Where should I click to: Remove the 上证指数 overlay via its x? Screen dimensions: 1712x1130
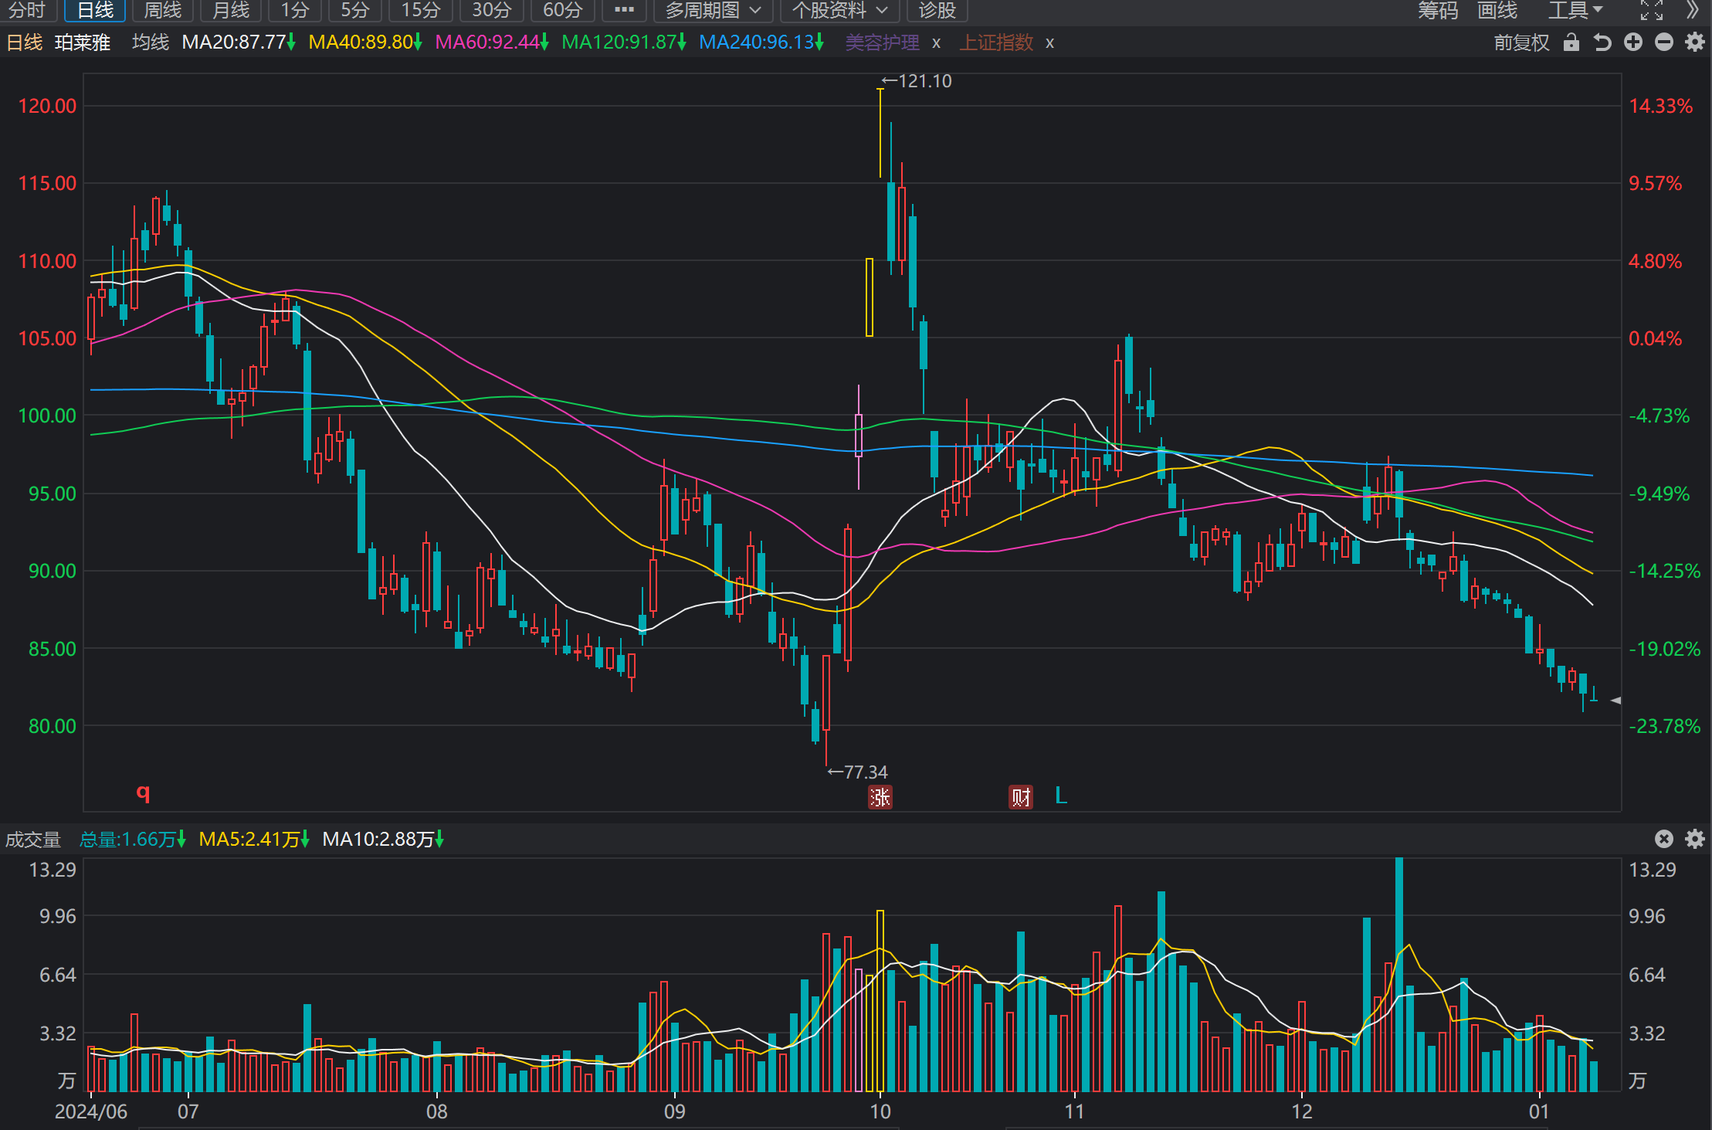(1049, 43)
